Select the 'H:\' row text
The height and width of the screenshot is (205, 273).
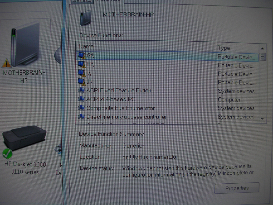pyautogui.click(x=90, y=64)
